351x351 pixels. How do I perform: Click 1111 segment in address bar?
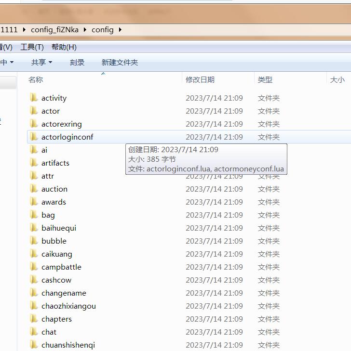(x=9, y=29)
